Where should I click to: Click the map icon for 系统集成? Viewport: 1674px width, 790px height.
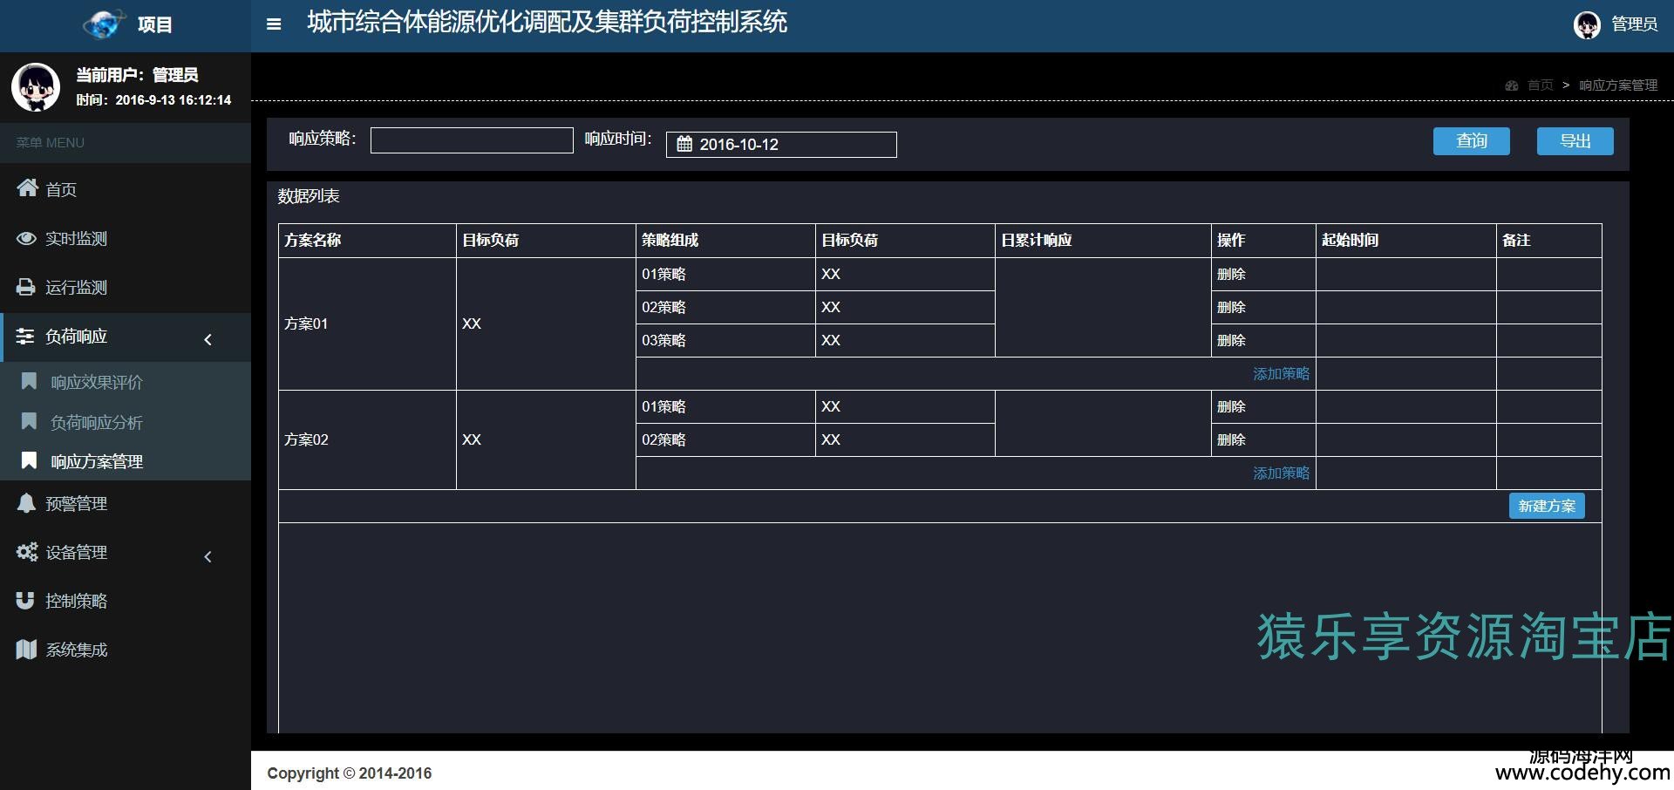point(26,650)
